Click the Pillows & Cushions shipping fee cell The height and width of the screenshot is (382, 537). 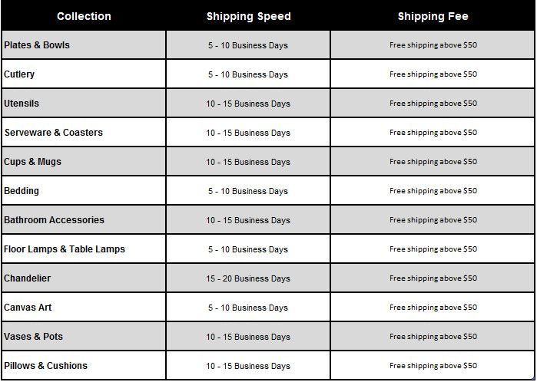coord(433,366)
